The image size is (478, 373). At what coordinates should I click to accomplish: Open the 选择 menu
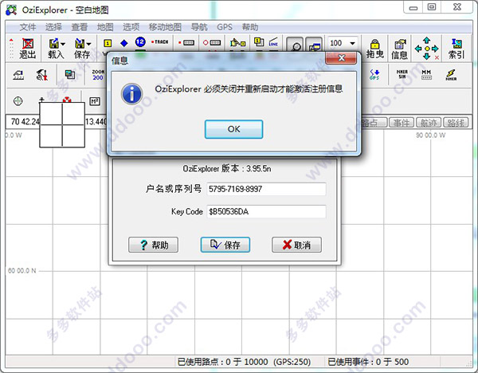[53, 27]
